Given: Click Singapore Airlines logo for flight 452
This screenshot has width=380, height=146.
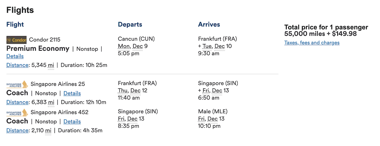Looking at the screenshot, I should [x=17, y=112].
